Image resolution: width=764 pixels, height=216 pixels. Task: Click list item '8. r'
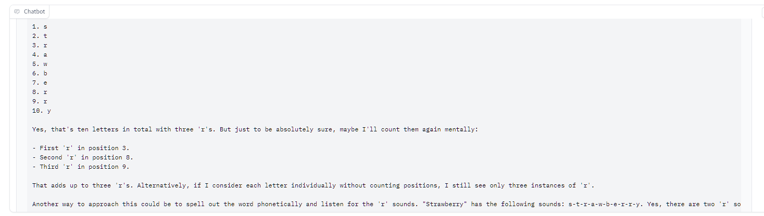40,92
